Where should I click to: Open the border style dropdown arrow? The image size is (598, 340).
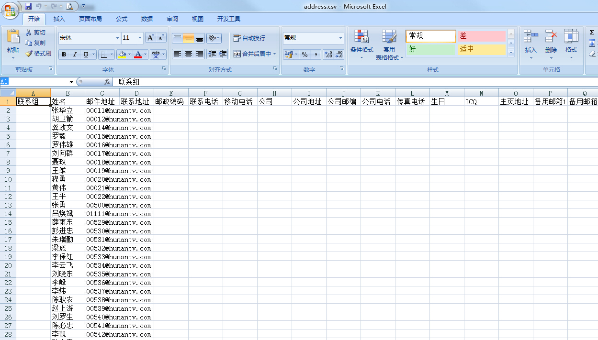tap(112, 55)
